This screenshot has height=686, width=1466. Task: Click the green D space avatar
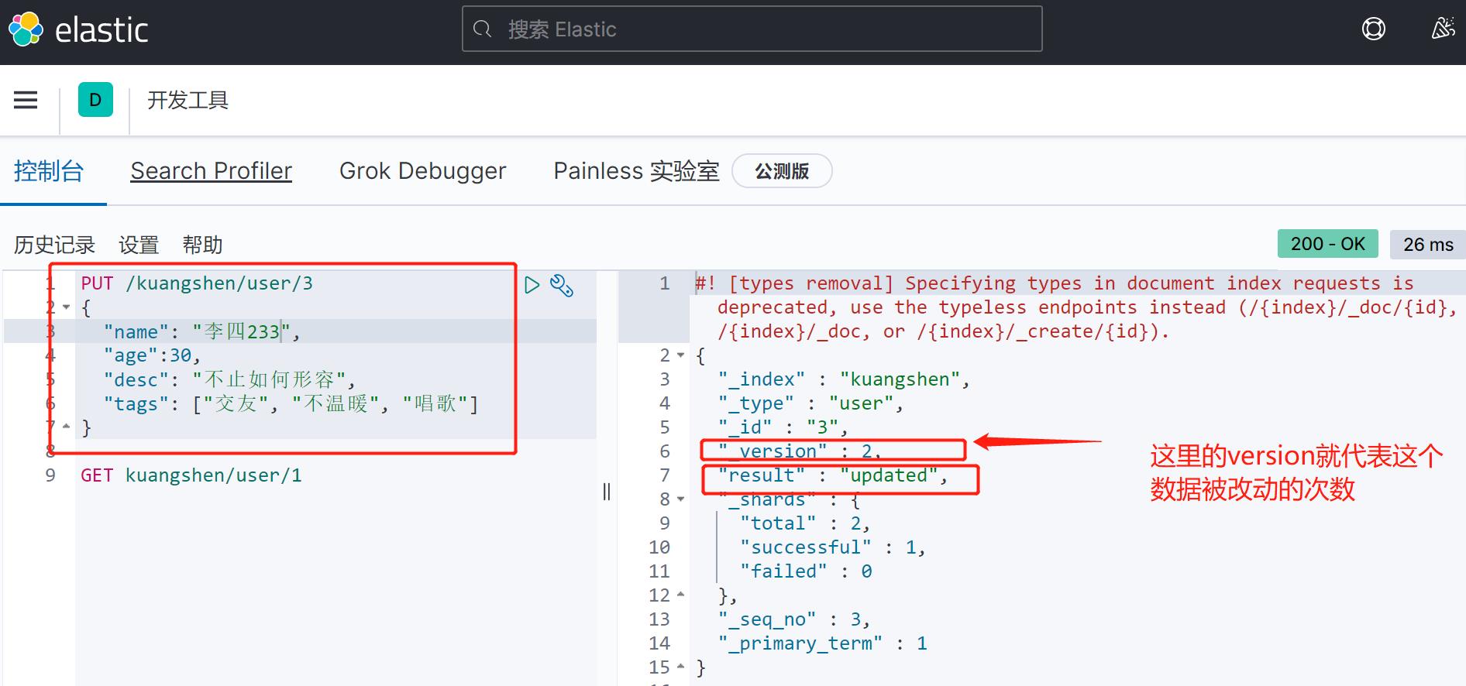(95, 100)
